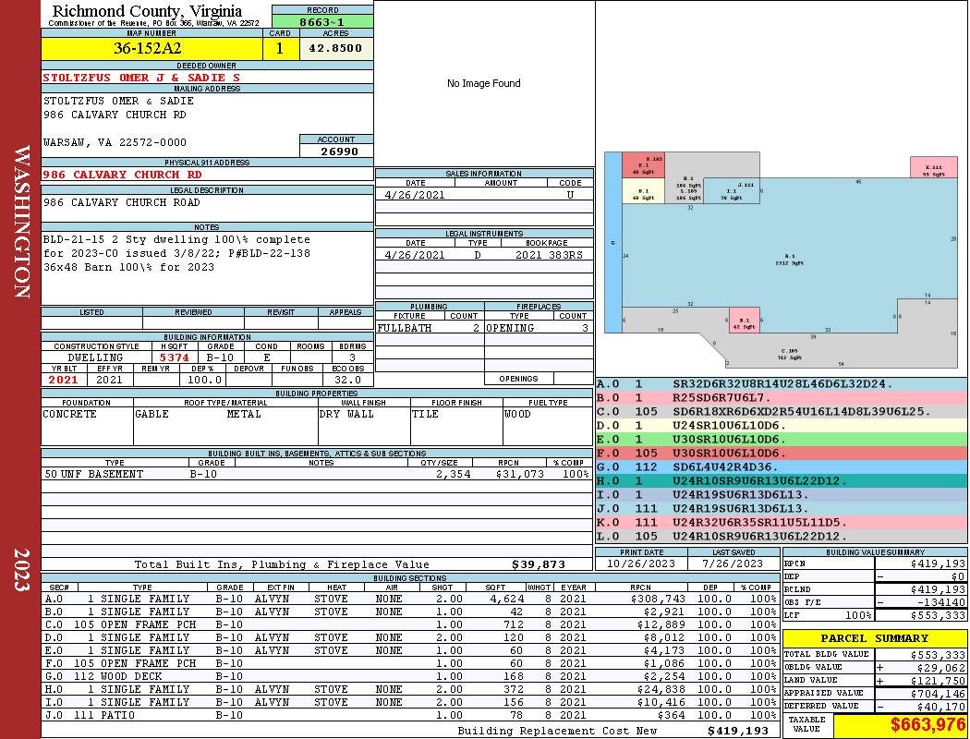Click Building Replacement Cost New $419,193
Screen dimensions: 970x739
[738, 731]
